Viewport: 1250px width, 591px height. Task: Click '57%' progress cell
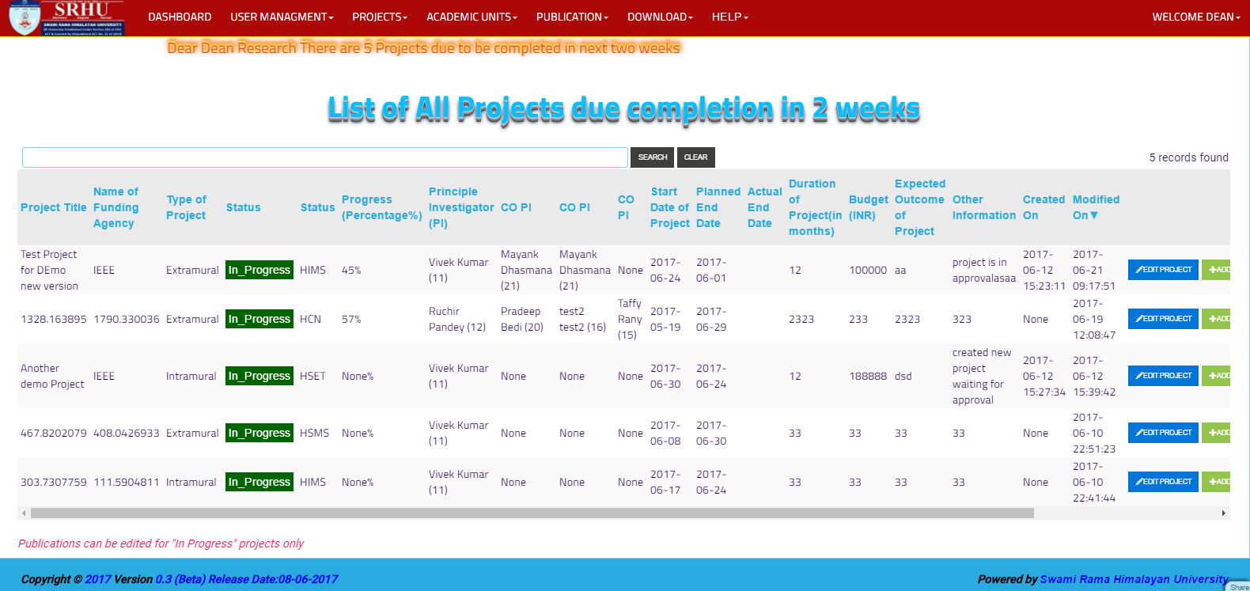[351, 319]
